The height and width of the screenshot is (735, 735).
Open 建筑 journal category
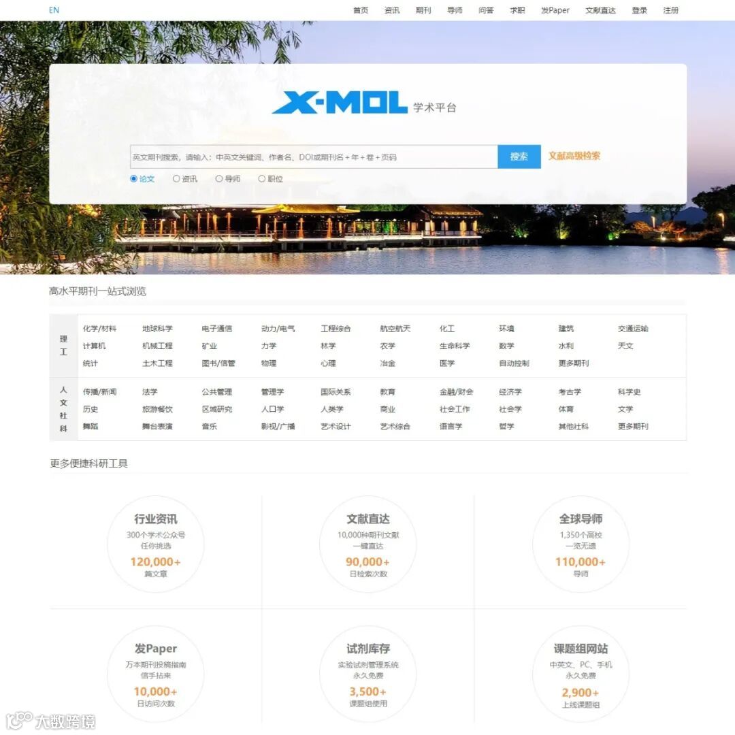(x=566, y=329)
